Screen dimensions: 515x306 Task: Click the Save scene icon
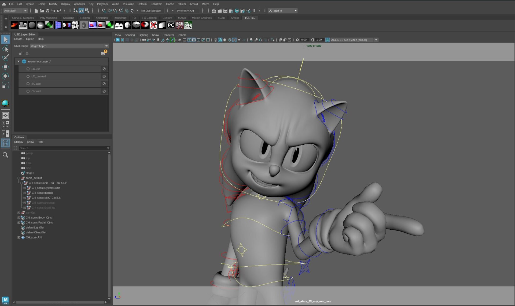coord(47,11)
